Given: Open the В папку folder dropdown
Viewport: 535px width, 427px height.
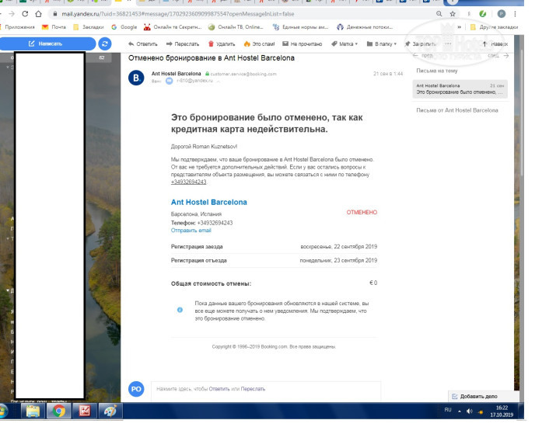Looking at the screenshot, I should 382,44.
